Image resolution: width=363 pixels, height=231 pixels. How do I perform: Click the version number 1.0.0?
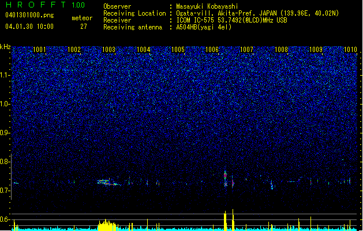click(78, 5)
